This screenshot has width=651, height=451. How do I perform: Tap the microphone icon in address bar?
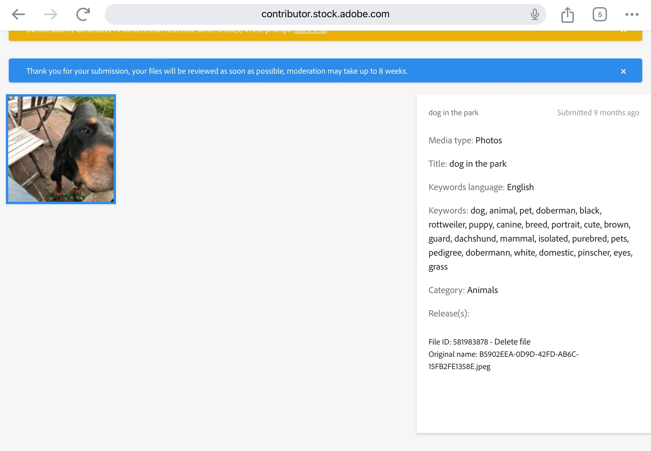(534, 14)
